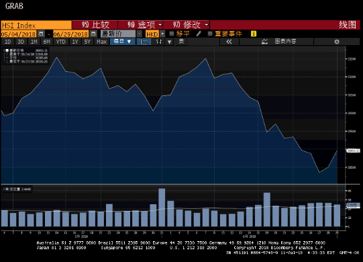
Task: Toggle the 移平 moving average checkbox
Action: click(x=172, y=34)
